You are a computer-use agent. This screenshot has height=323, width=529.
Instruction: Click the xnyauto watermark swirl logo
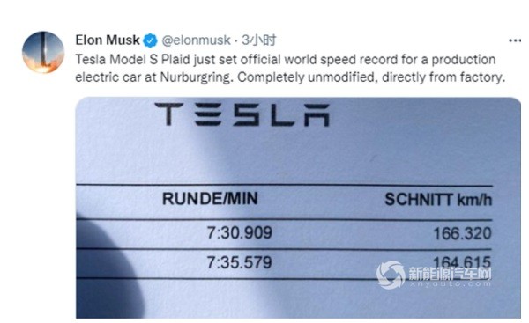[x=391, y=275]
